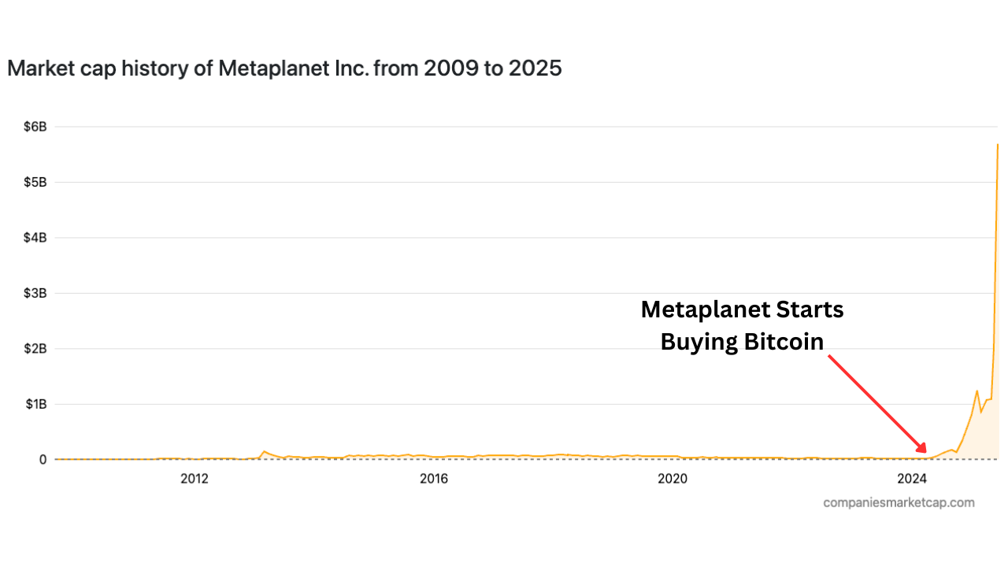Image resolution: width=1008 pixels, height=567 pixels.
Task: Click the 2012 x-axis year label
Action: click(194, 479)
